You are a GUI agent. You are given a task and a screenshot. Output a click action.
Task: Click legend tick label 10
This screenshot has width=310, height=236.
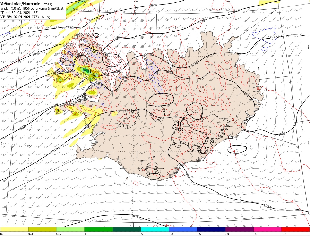[x=171, y=234]
